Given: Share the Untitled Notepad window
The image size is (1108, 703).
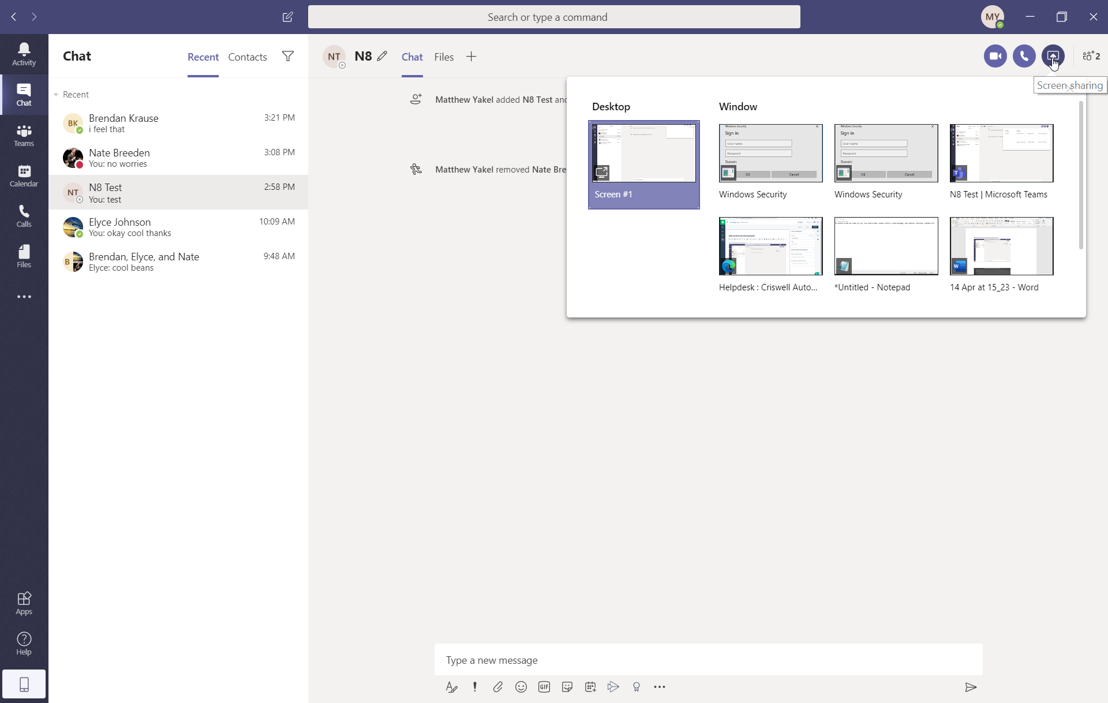Looking at the screenshot, I should (x=886, y=246).
